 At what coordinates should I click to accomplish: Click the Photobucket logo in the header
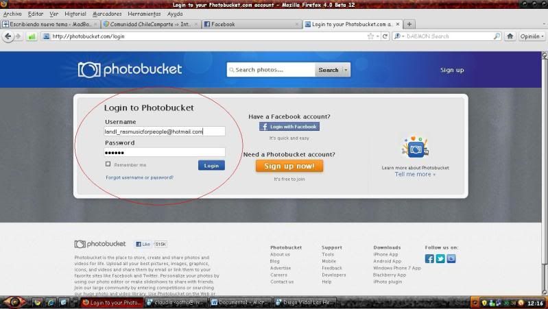[x=130, y=69]
